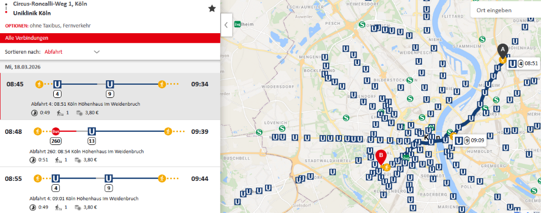Click arrival time 09:34

tap(200, 84)
